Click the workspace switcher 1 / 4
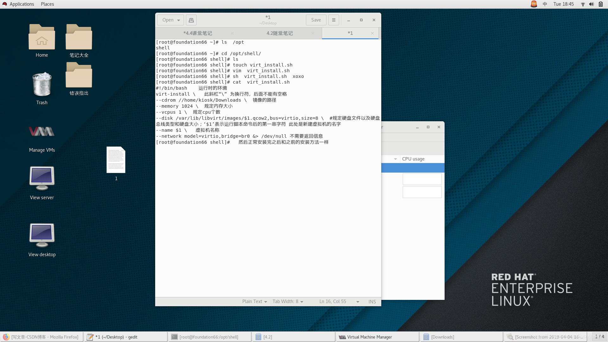The height and width of the screenshot is (342, 608). [599, 337]
